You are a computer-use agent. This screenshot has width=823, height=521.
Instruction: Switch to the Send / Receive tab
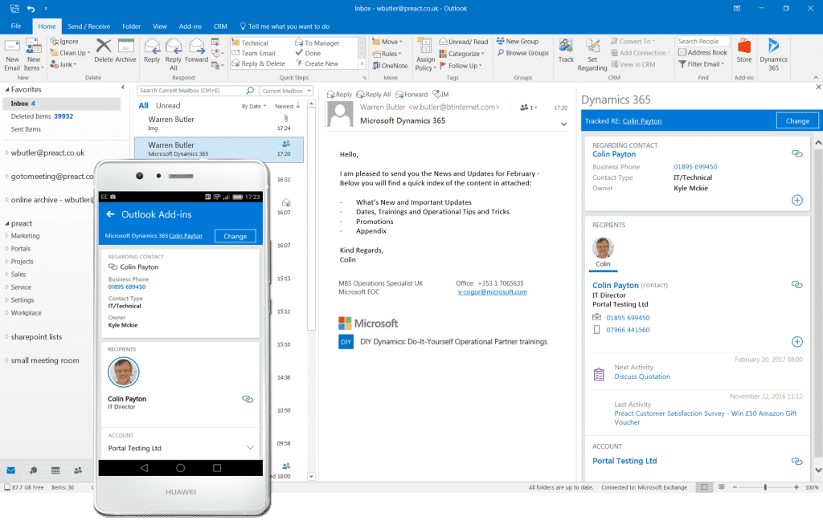[88, 26]
